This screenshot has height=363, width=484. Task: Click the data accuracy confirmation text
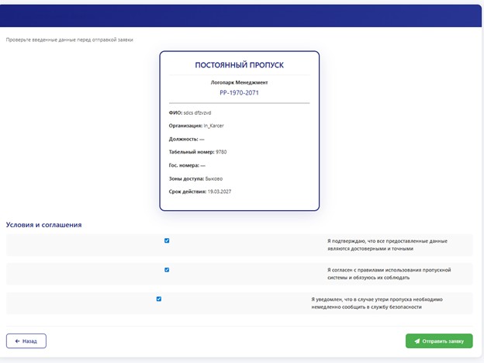coord(387,245)
